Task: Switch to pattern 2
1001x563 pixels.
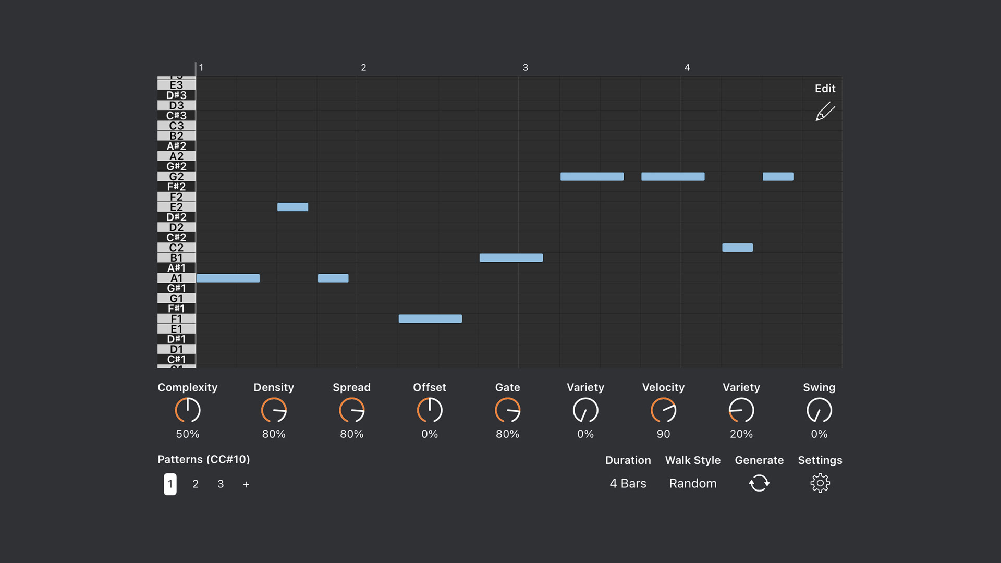Action: [x=196, y=484]
